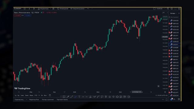
Task: Click the blue buy price button
Action: (28, 15)
